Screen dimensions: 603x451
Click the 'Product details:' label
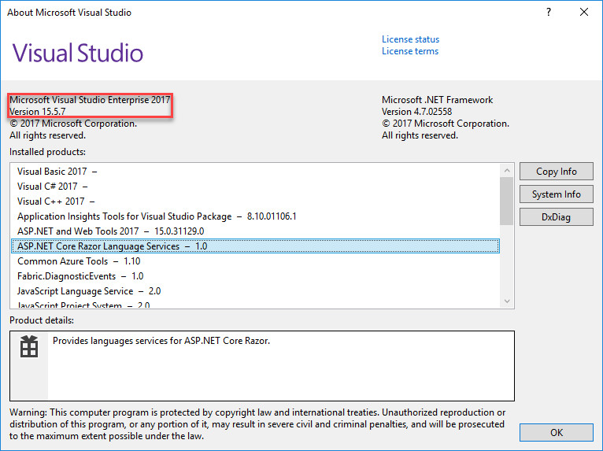42,320
